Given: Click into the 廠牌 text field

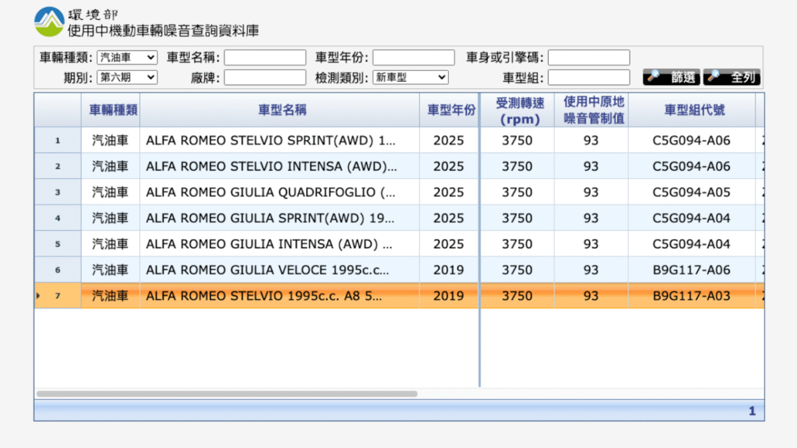Looking at the screenshot, I should (265, 78).
